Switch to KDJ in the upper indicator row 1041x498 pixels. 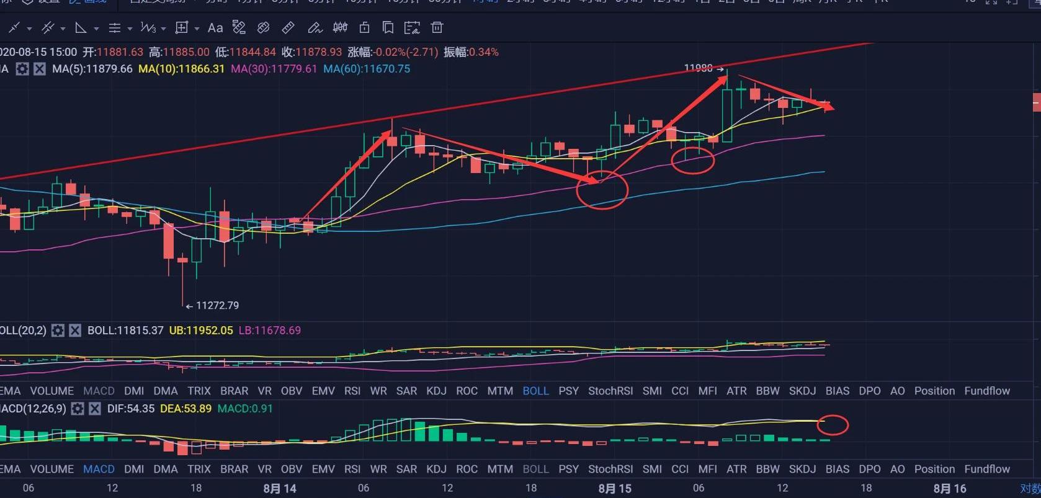pyautogui.click(x=436, y=391)
